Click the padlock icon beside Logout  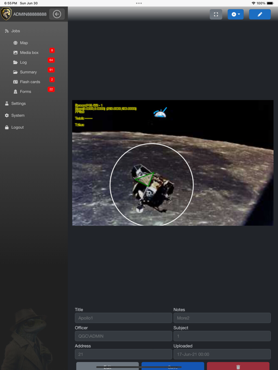click(7, 127)
